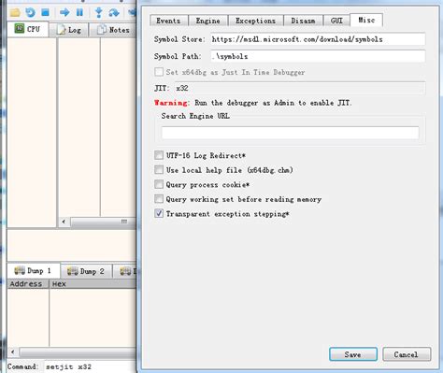Click the JIT x32 field
Image resolution: width=443 pixels, height=373 pixels.
tap(300, 88)
